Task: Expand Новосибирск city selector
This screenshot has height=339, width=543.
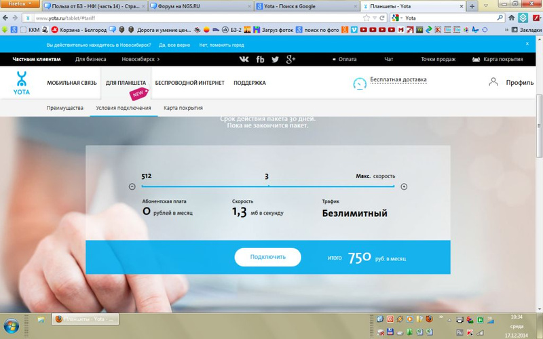Action: pos(141,59)
